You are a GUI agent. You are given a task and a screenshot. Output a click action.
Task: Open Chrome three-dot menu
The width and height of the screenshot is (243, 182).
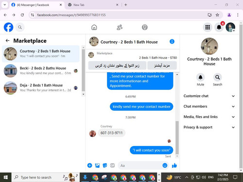[x=238, y=15]
